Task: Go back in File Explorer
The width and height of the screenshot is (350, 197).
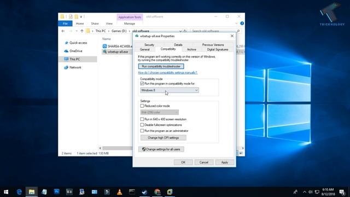Action: tap(63, 31)
